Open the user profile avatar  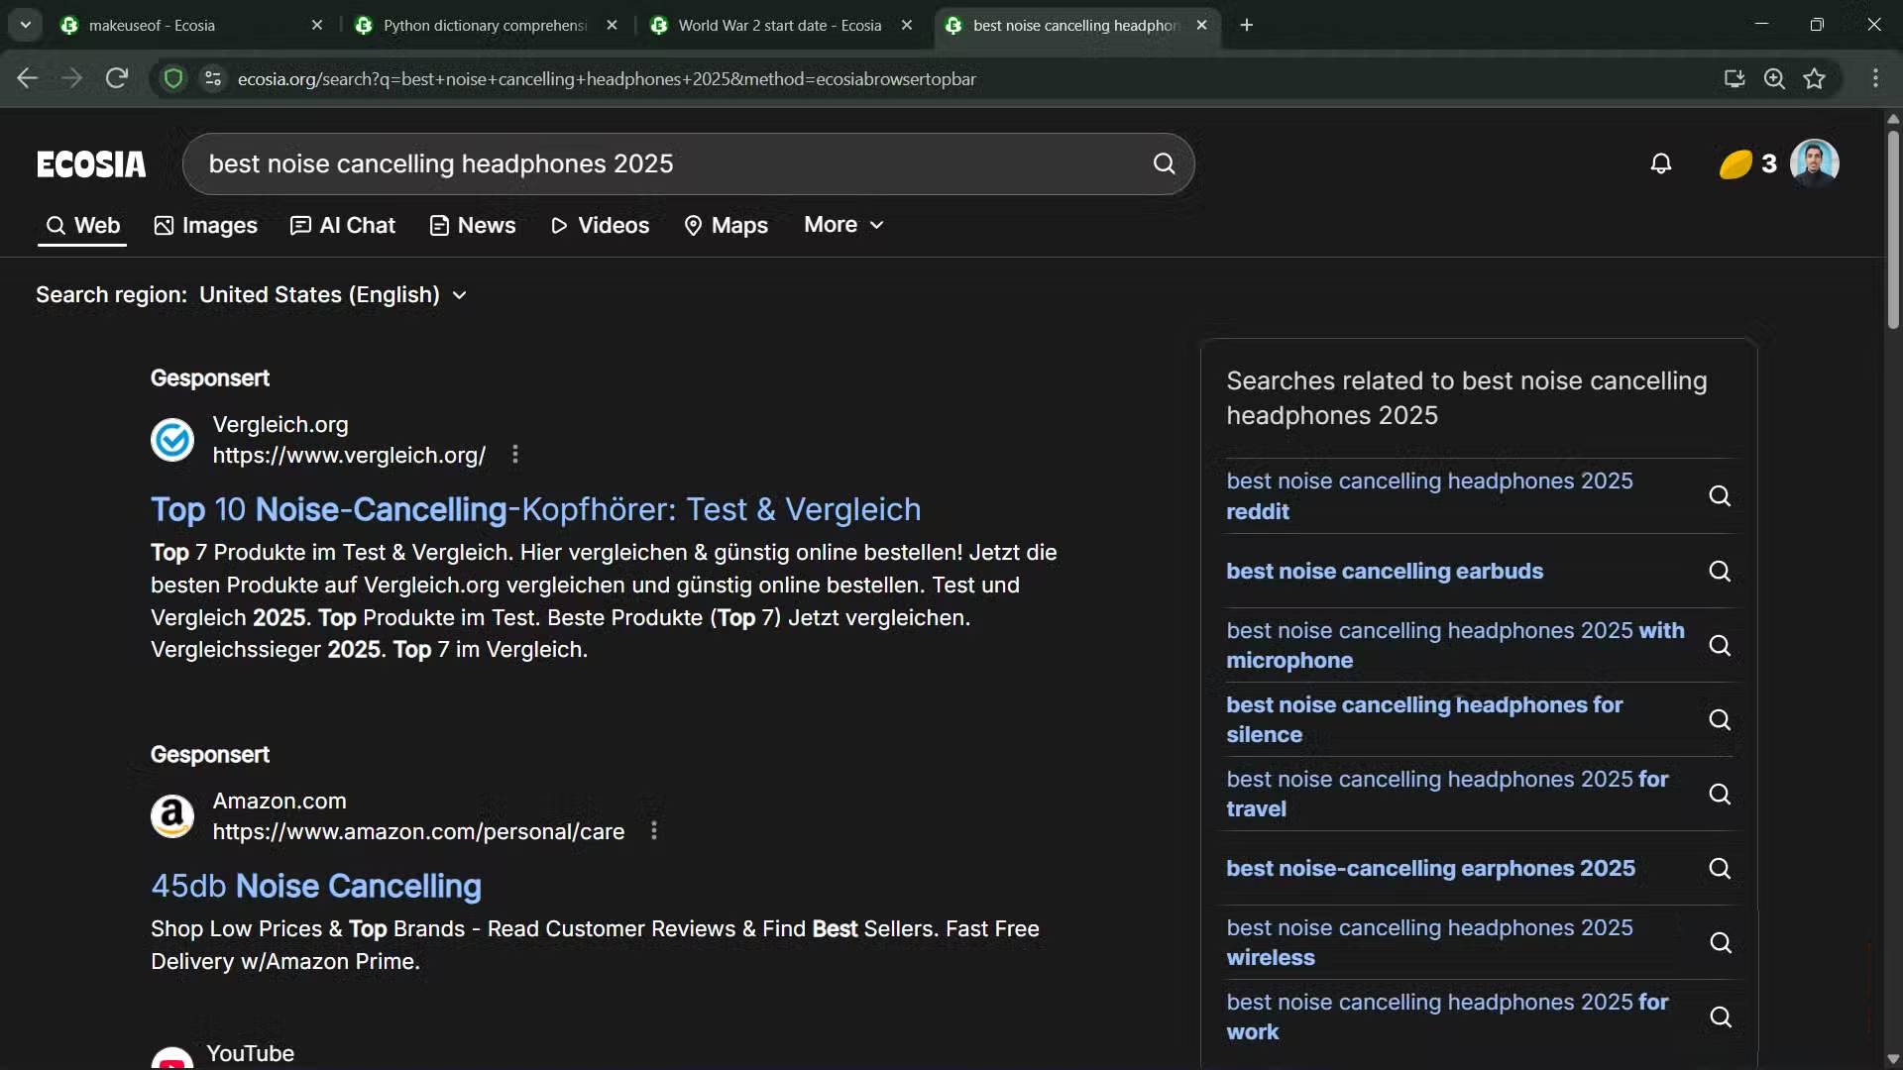(1814, 162)
